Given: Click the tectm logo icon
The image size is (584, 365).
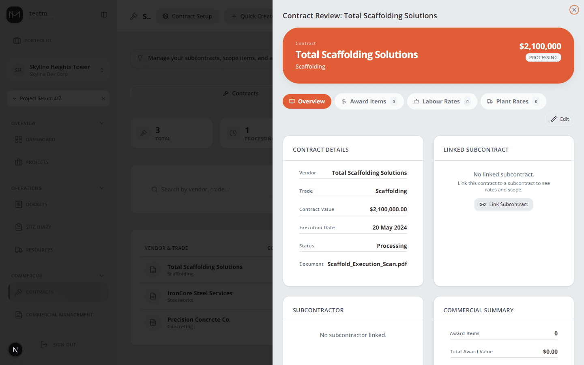Looking at the screenshot, I should click(x=15, y=15).
